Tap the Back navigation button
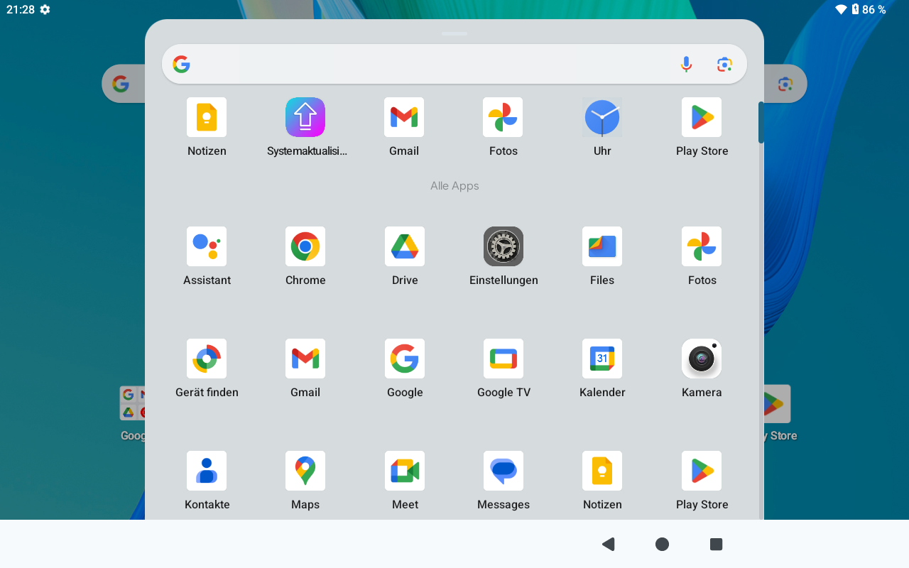 [608, 544]
